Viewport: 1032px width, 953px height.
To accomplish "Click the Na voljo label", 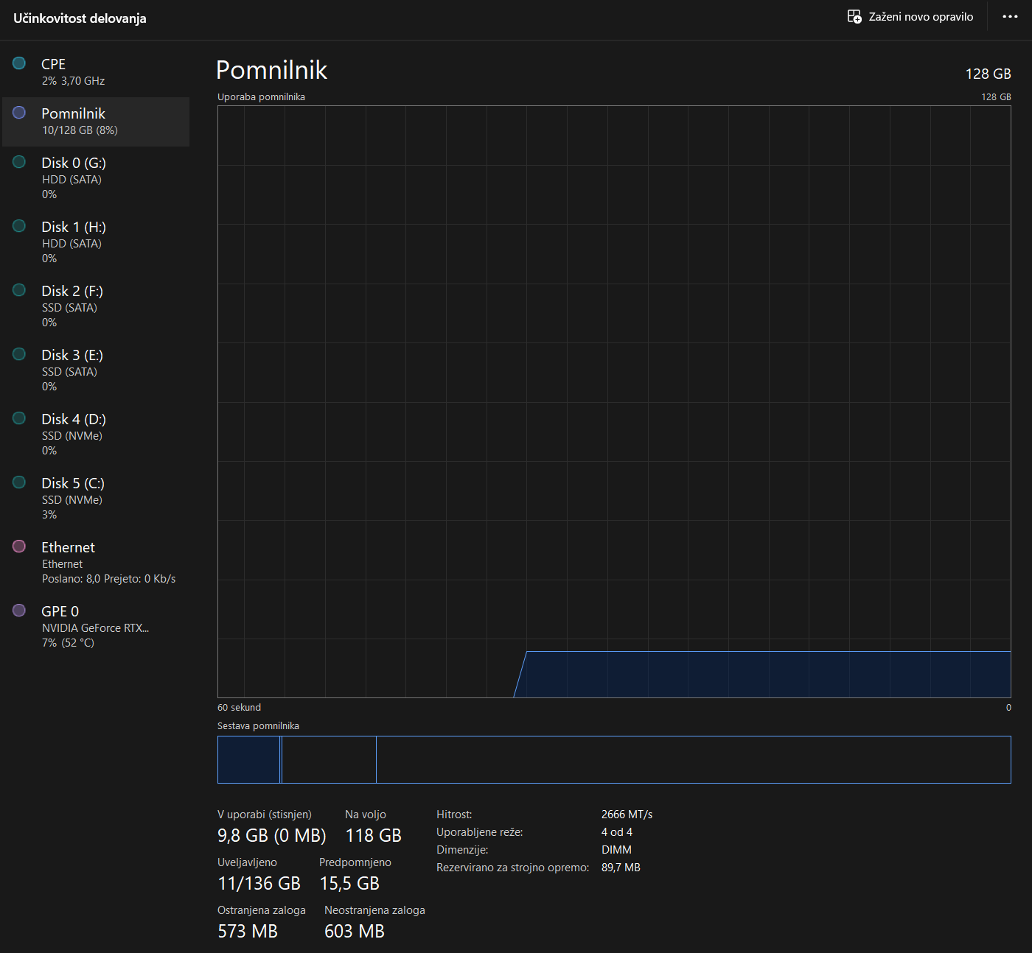I will (365, 815).
